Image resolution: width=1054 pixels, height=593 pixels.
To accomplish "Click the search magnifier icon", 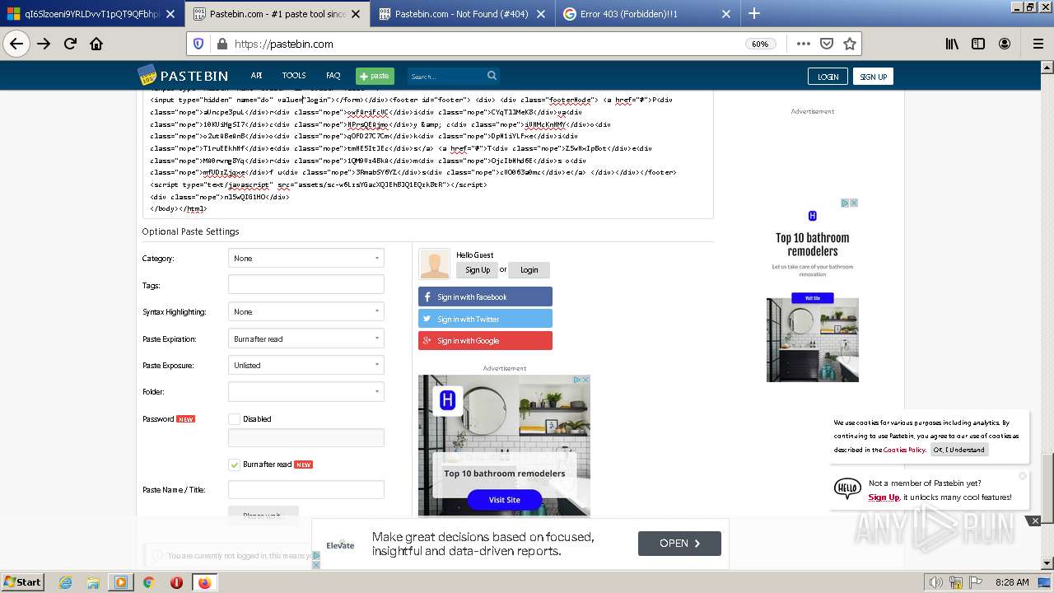I will pyautogui.click(x=492, y=76).
